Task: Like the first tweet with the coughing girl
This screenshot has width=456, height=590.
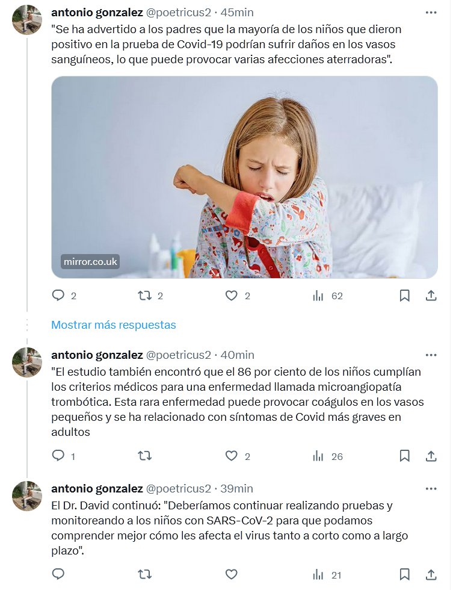Action: pos(232,296)
